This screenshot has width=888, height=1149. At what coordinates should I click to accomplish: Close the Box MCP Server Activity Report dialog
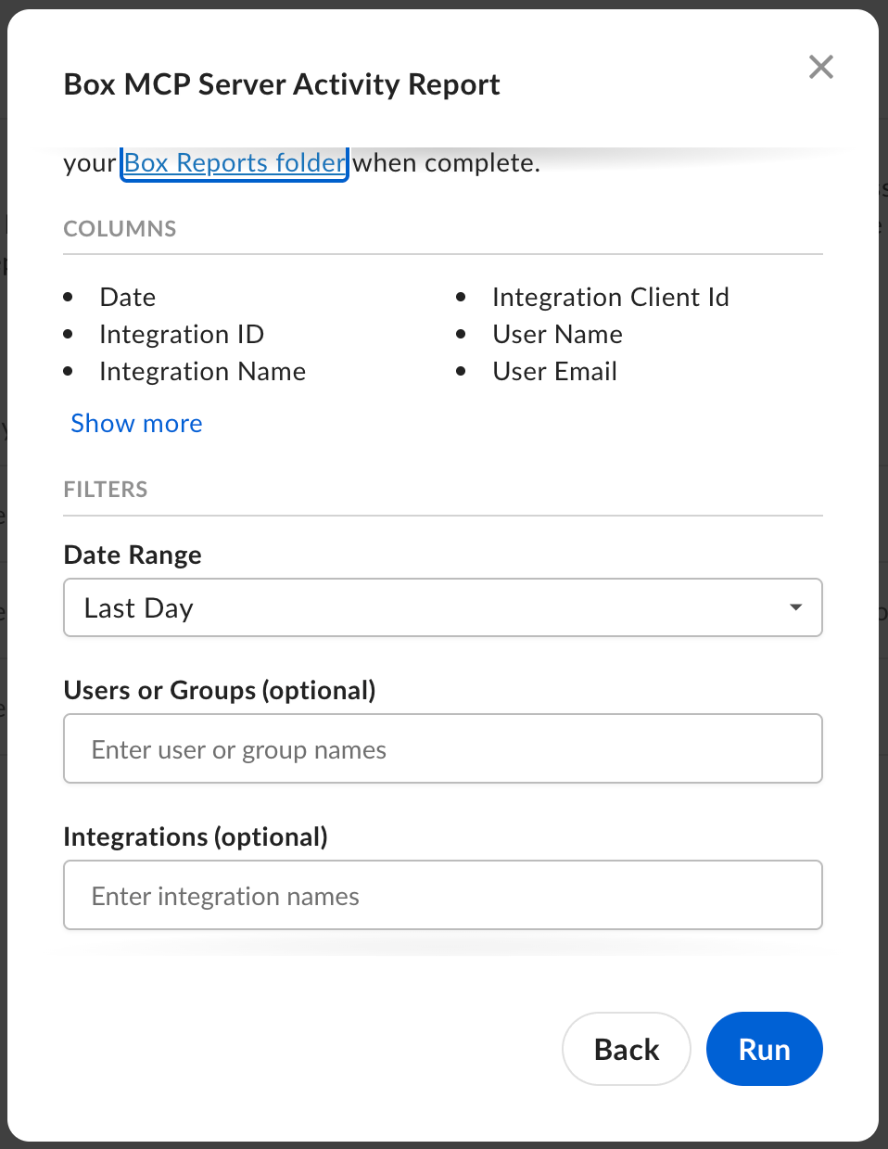pos(821,67)
